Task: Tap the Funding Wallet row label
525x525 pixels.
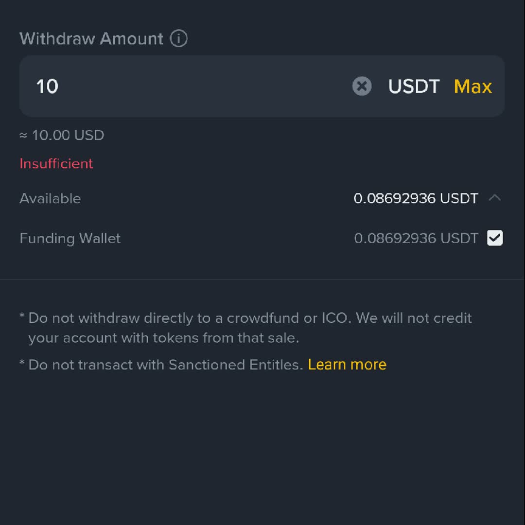Action: (x=70, y=238)
